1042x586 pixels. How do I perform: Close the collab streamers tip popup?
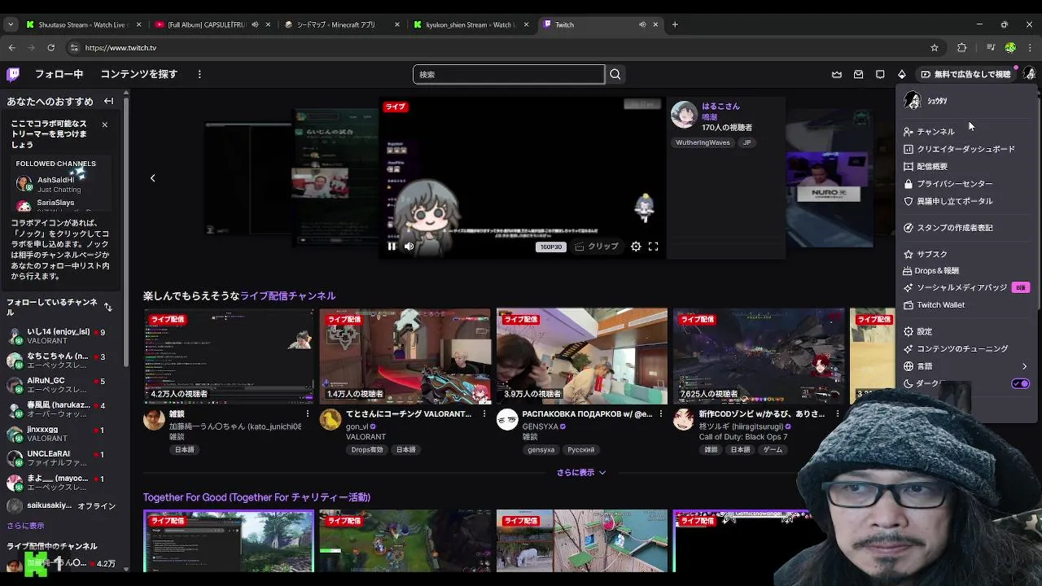[x=104, y=125]
